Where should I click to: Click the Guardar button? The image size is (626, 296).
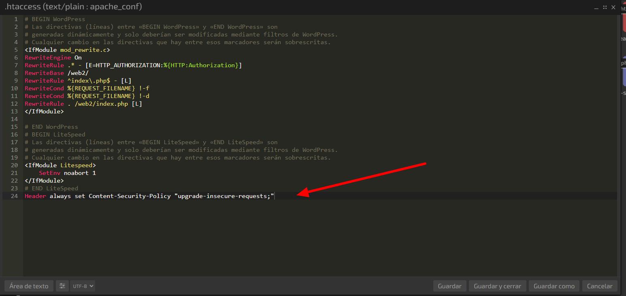click(449, 286)
